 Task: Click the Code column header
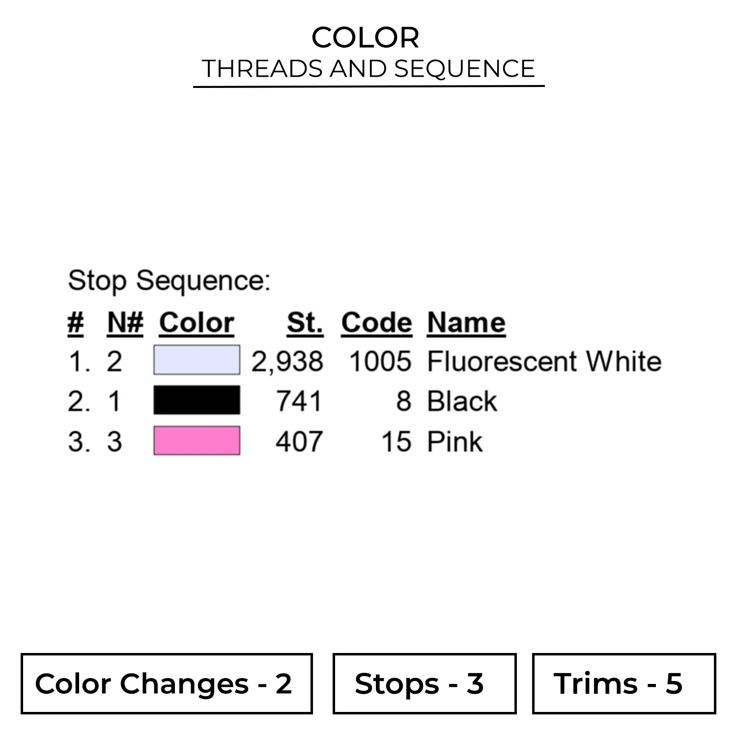pyautogui.click(x=376, y=323)
